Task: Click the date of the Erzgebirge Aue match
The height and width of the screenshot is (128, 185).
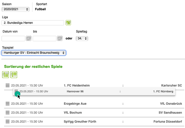Action: click(27, 104)
